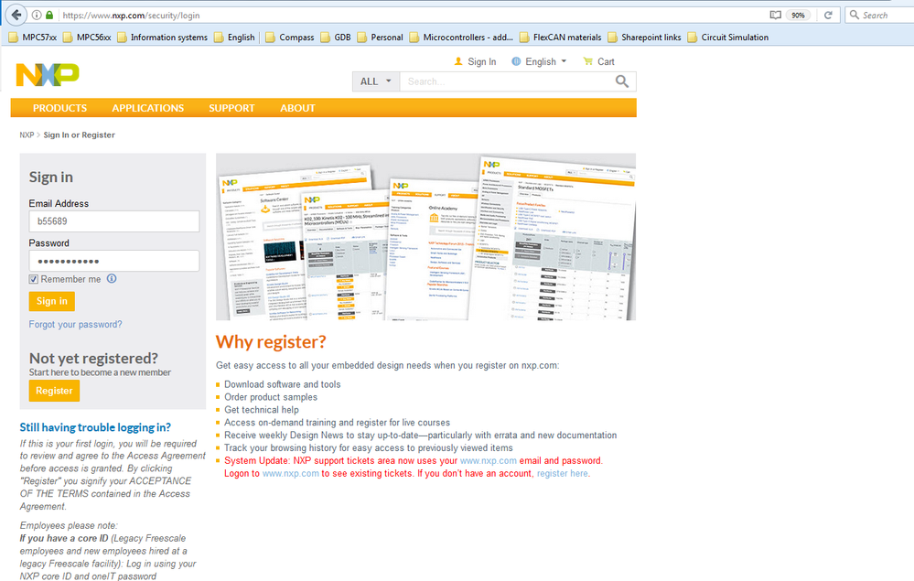Click the orange Register button
This screenshot has width=914, height=581.
54,391
